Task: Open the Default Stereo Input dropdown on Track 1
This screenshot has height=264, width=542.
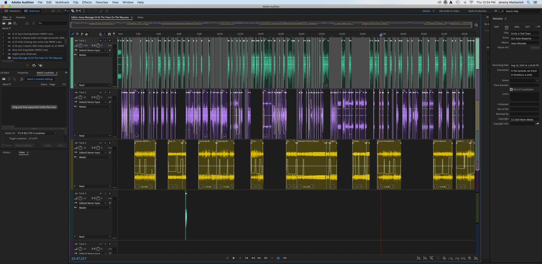Action: (93, 50)
